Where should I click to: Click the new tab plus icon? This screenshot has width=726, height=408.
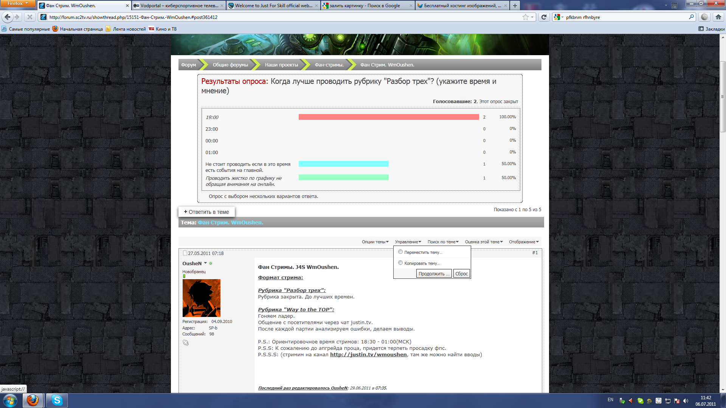point(515,6)
